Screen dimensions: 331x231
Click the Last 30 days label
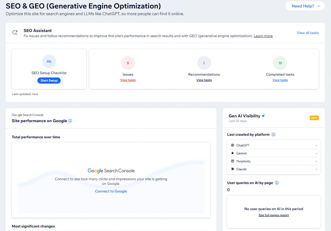point(238,121)
